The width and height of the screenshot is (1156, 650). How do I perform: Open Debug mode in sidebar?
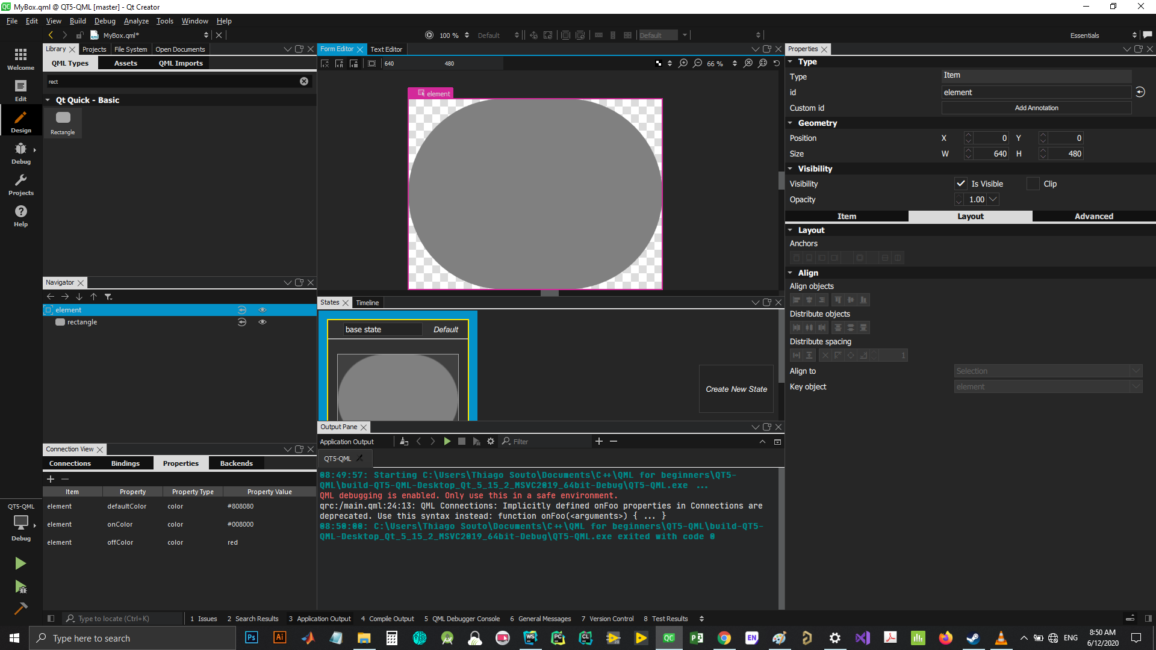[x=20, y=153]
